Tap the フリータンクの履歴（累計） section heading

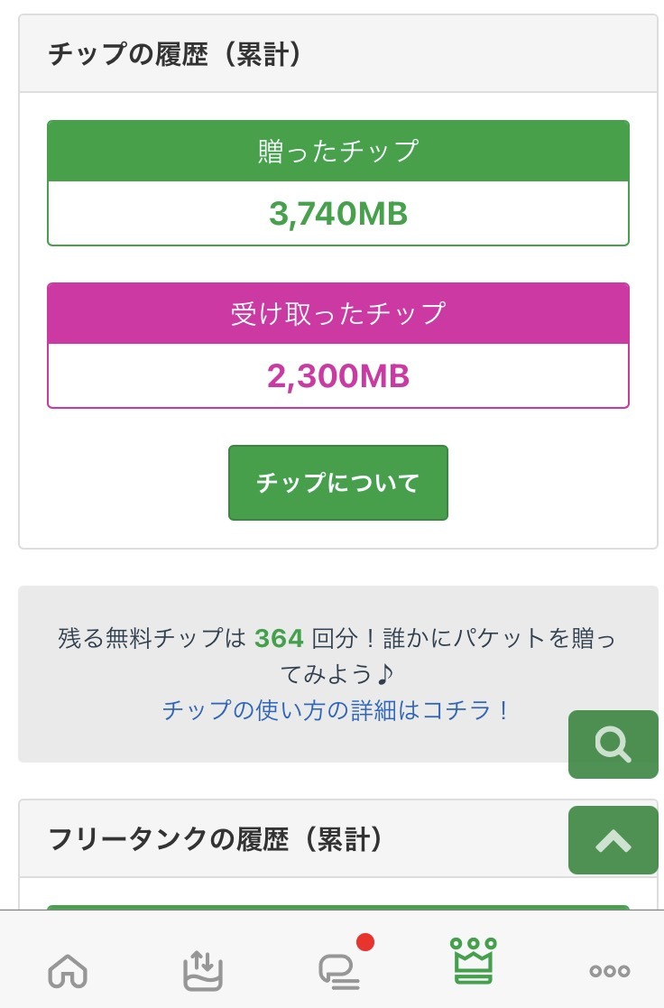point(216,840)
